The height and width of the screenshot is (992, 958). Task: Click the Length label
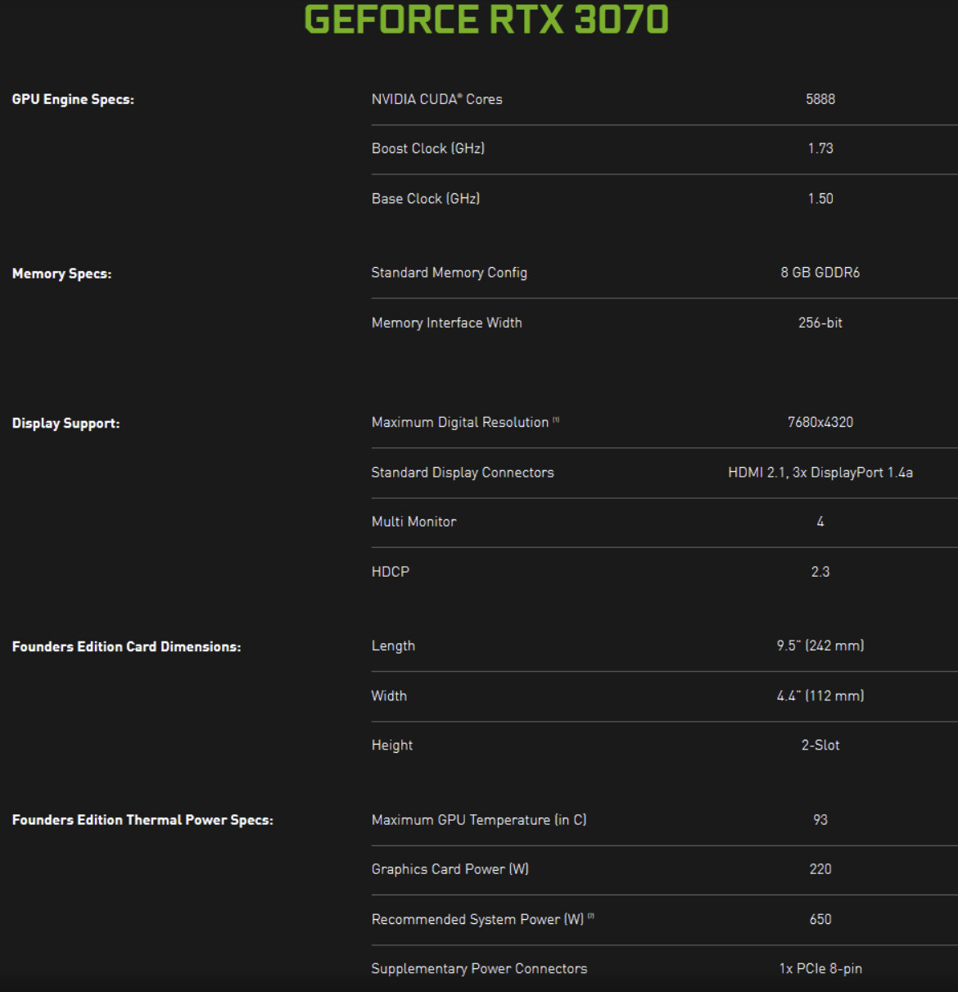coord(393,646)
